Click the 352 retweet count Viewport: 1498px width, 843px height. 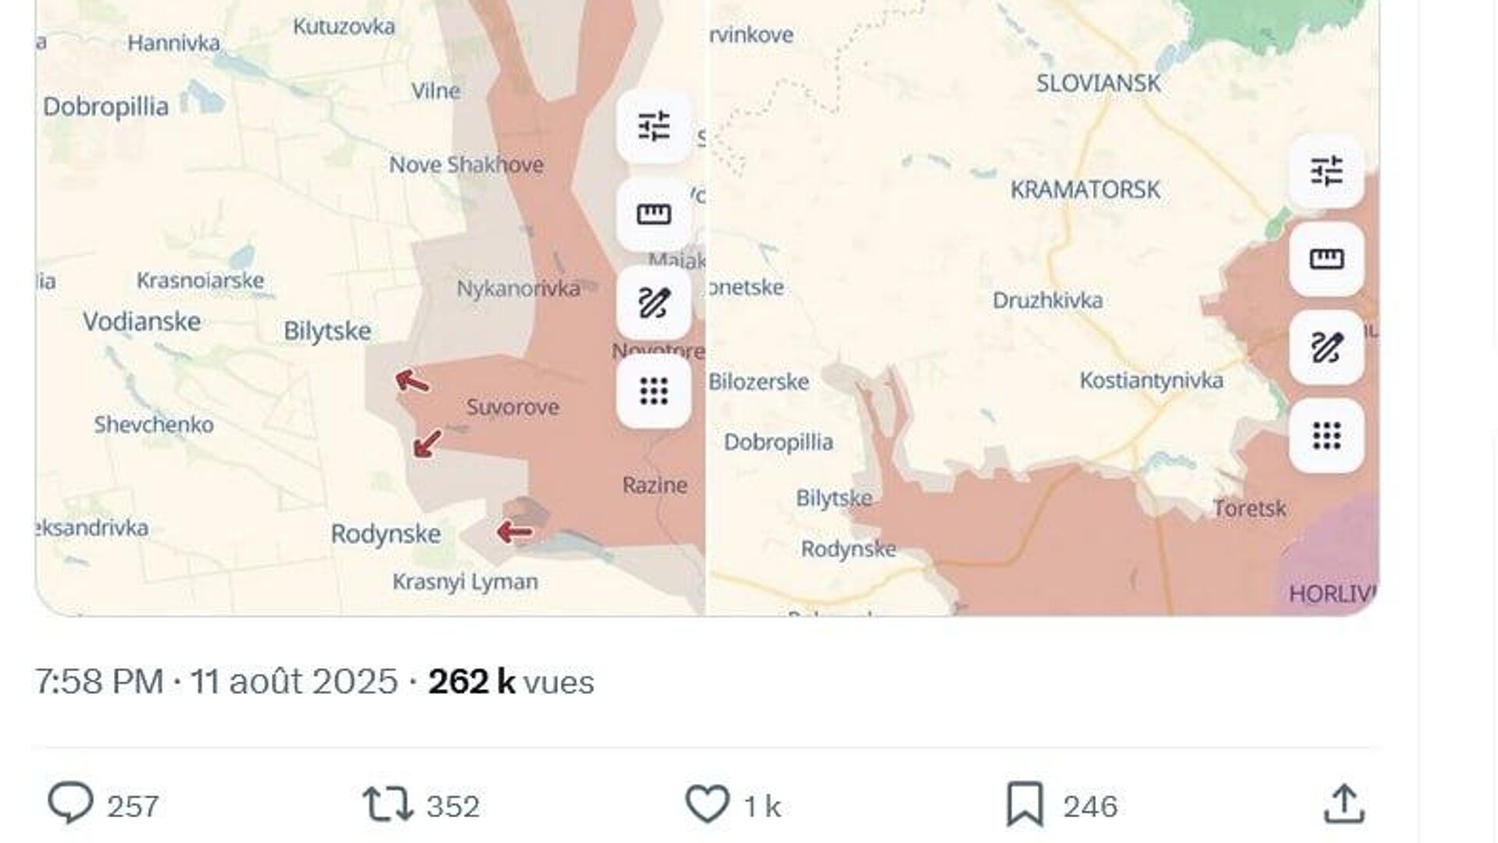453,806
